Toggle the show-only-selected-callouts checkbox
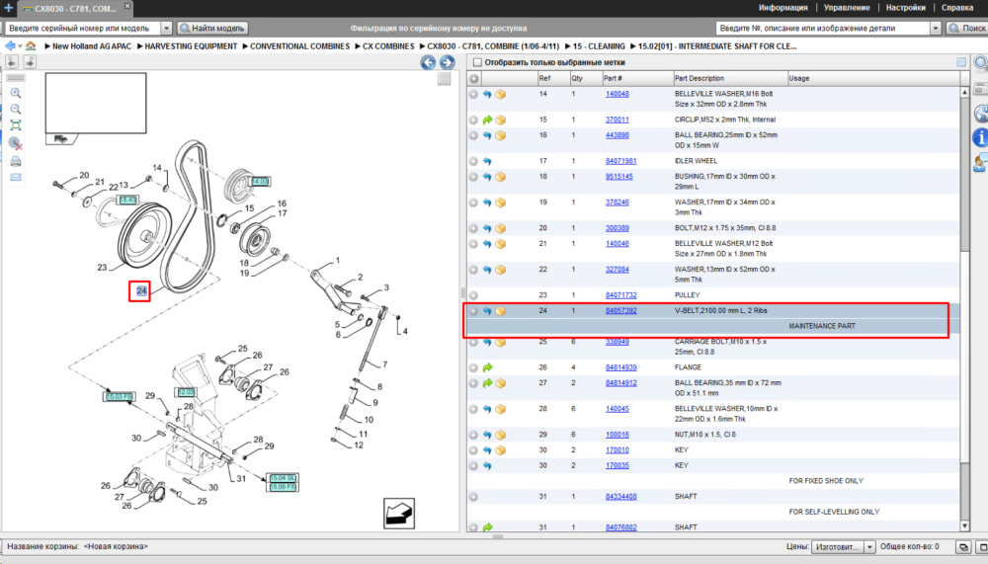The height and width of the screenshot is (564, 988). [477, 62]
